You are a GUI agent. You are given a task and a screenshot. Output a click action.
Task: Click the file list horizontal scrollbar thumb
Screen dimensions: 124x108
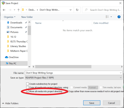click(x=63, y=67)
